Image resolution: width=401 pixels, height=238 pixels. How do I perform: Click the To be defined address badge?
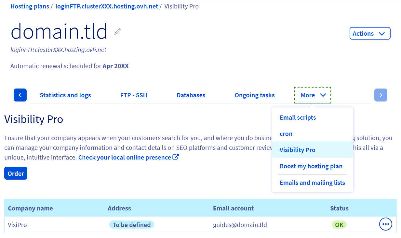[131, 224]
